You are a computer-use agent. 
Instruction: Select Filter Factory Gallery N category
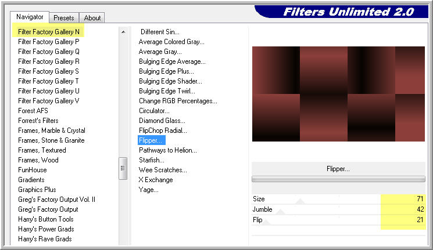(49, 32)
